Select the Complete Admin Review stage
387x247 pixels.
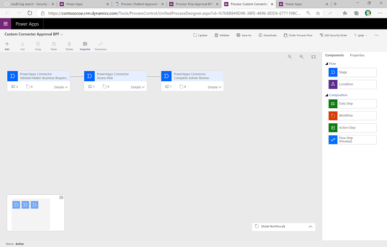coord(192,76)
